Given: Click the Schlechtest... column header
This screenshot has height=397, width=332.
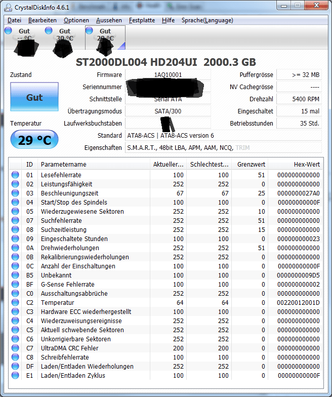Looking at the screenshot, I should click(x=210, y=164).
